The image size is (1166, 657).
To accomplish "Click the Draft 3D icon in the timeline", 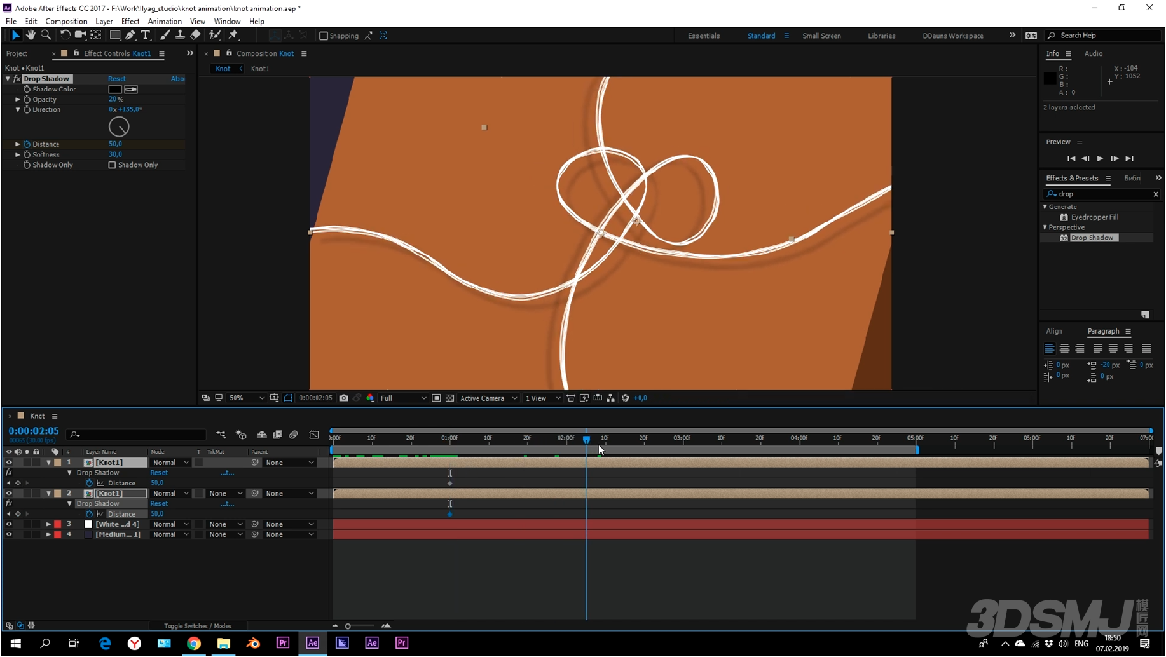I will tap(241, 435).
